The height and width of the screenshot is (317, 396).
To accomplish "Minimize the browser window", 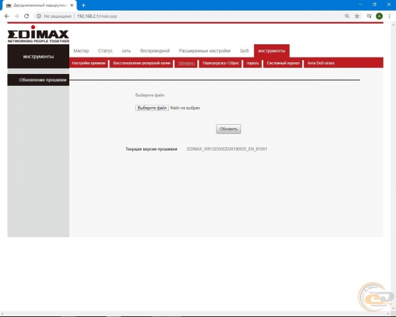I will (360, 5).
